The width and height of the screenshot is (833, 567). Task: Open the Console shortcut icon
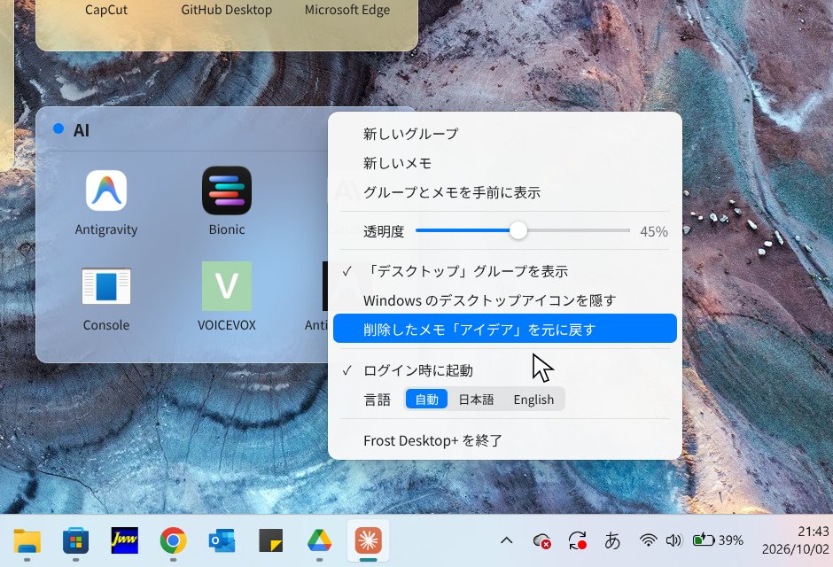tap(106, 286)
